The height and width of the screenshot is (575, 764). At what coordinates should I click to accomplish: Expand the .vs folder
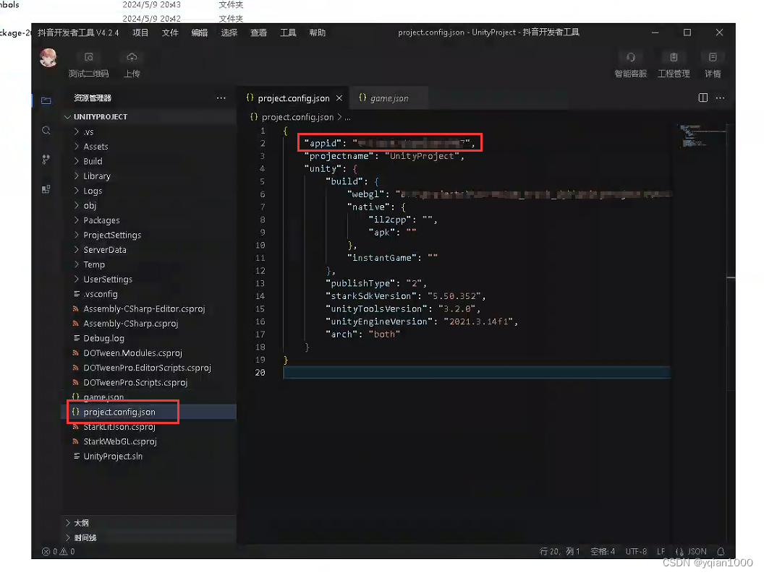point(148,132)
